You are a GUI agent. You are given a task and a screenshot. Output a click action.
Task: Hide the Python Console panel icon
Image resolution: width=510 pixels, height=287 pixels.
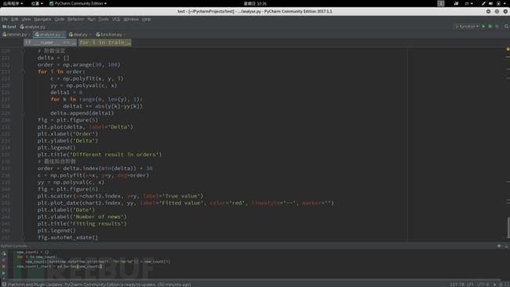pyautogui.click(x=506, y=246)
